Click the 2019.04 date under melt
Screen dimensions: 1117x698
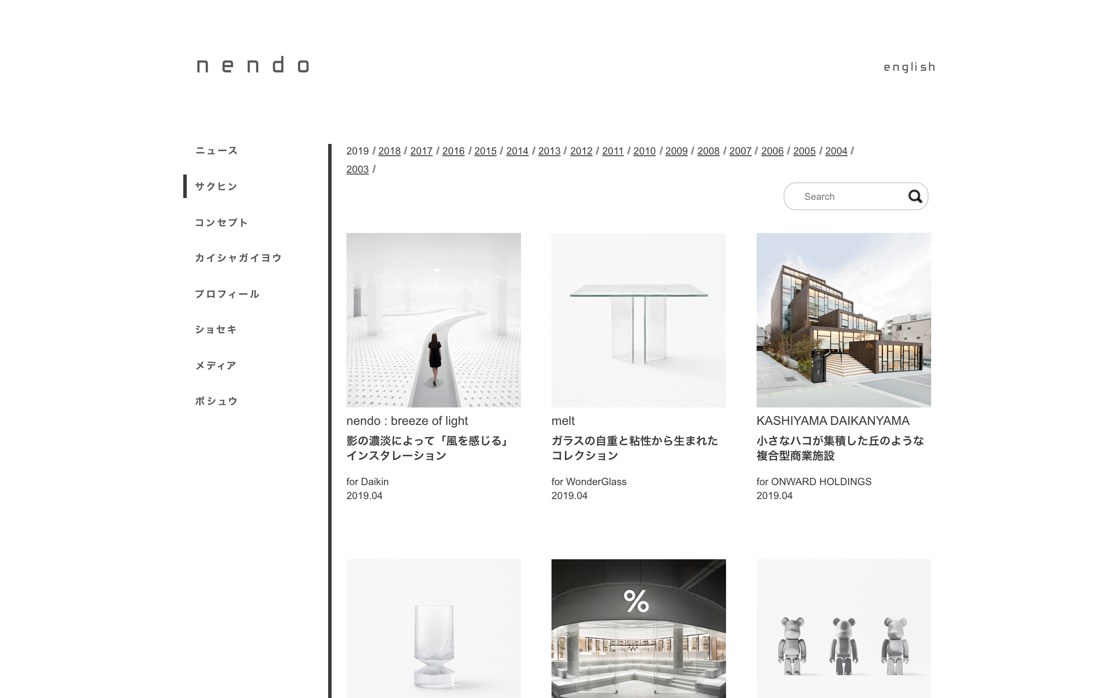pyautogui.click(x=569, y=495)
